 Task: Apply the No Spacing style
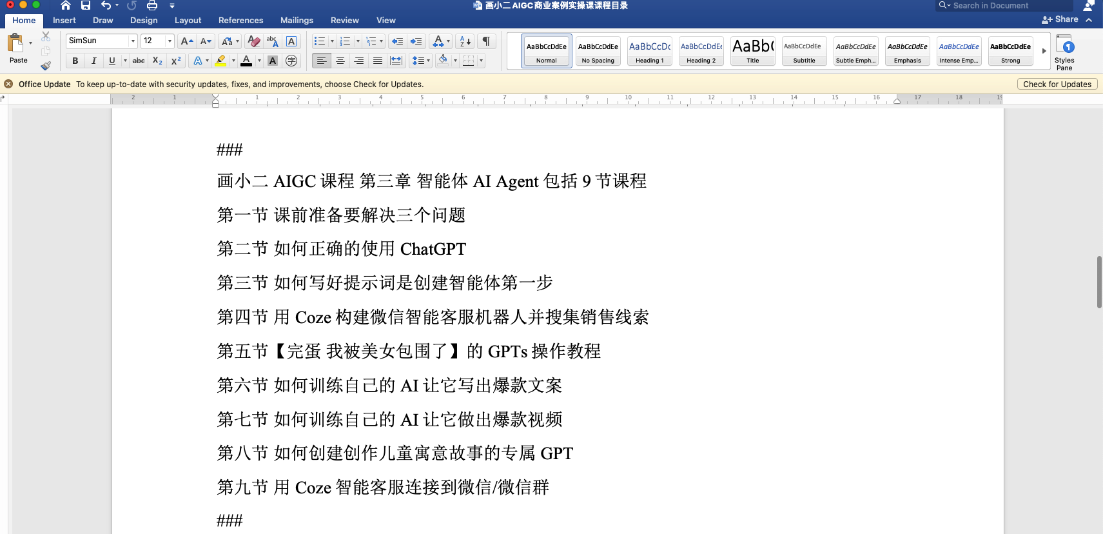tap(598, 51)
